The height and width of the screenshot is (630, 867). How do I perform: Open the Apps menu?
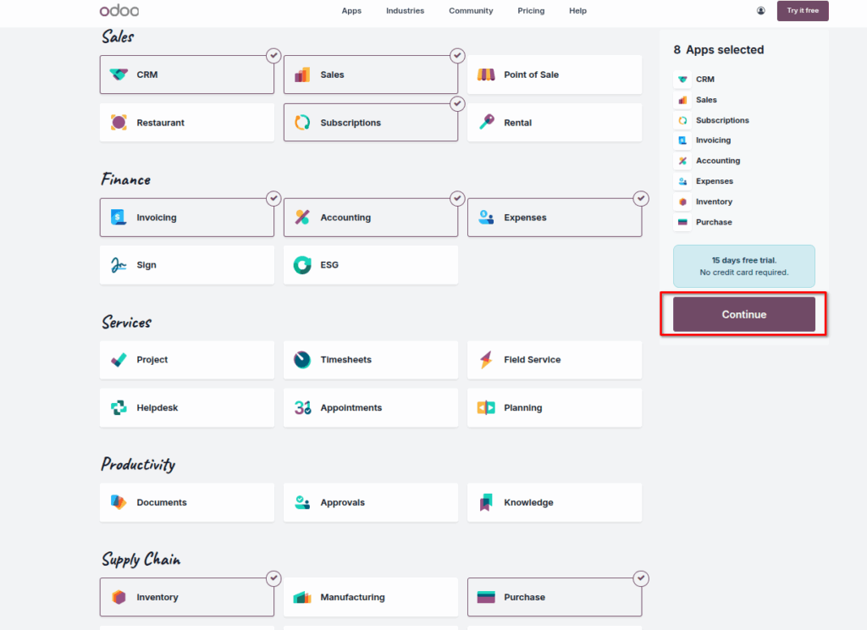click(351, 10)
